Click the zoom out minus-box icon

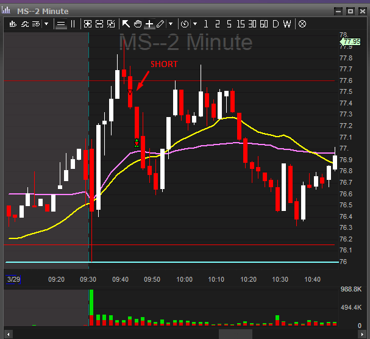point(99,24)
